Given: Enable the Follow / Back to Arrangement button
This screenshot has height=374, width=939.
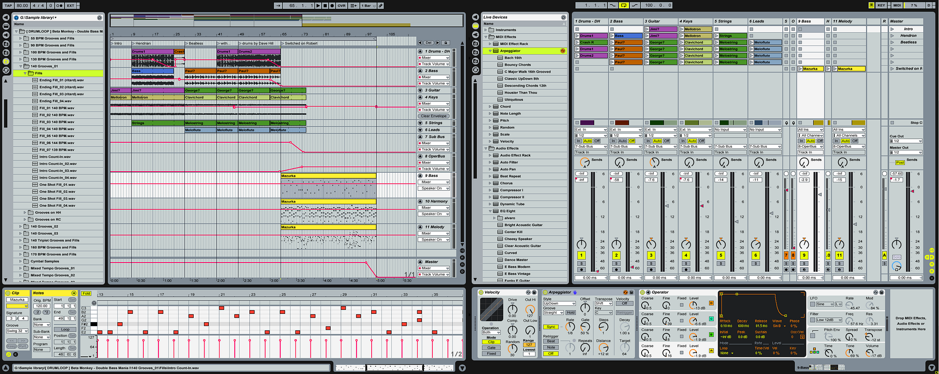Looking at the screenshot, I should click(354, 5).
